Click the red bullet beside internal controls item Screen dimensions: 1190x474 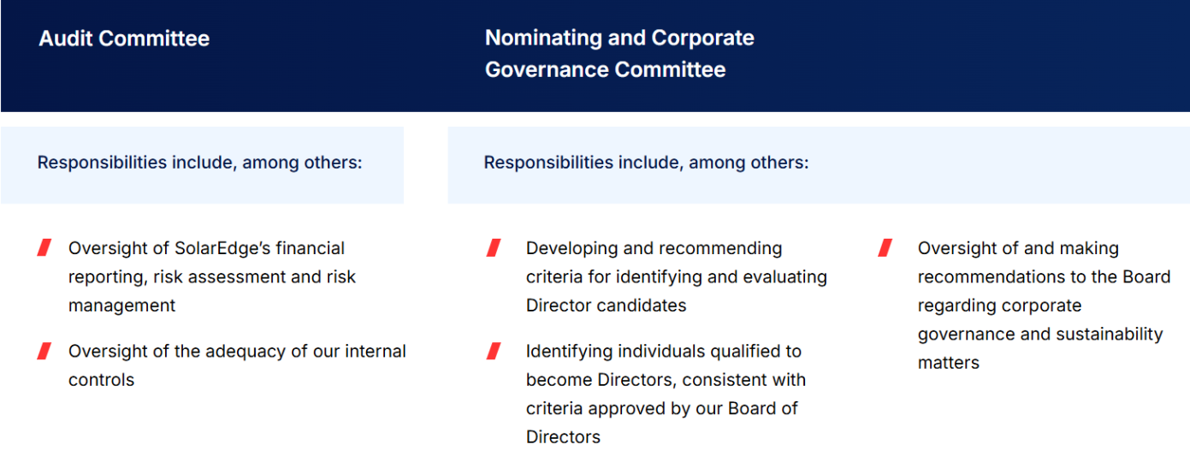[44, 351]
